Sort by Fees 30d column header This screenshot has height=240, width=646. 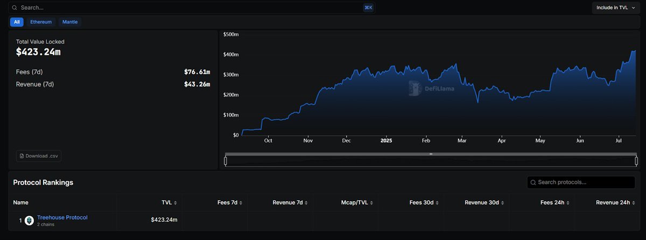tap(424, 203)
